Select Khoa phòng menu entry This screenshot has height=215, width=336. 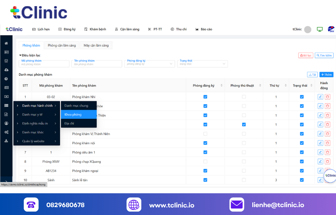(x=79, y=114)
